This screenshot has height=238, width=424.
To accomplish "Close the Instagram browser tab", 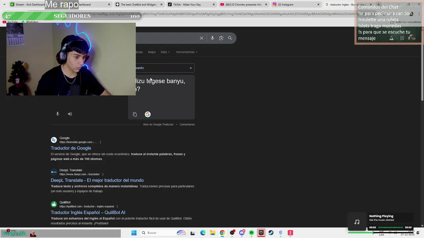I will click(x=318, y=5).
